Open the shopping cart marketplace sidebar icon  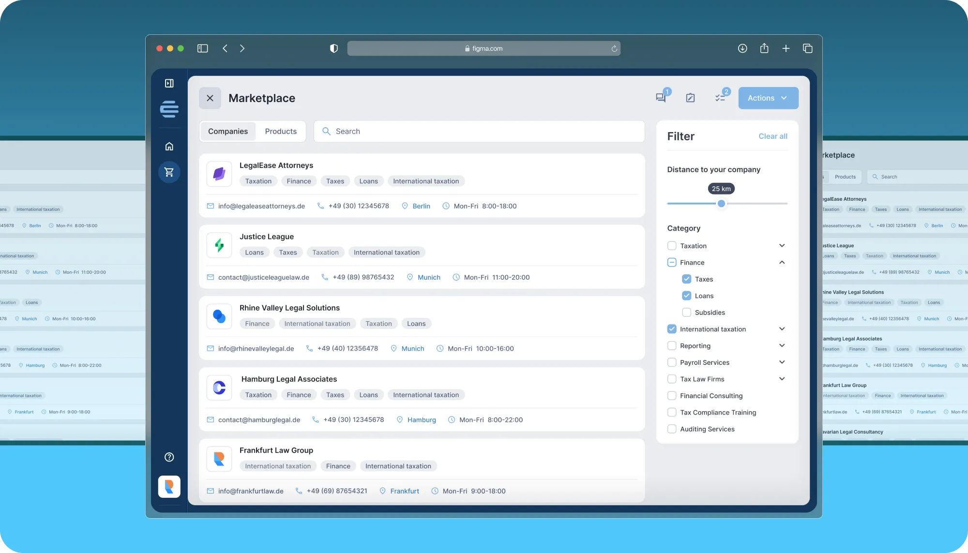tap(169, 172)
